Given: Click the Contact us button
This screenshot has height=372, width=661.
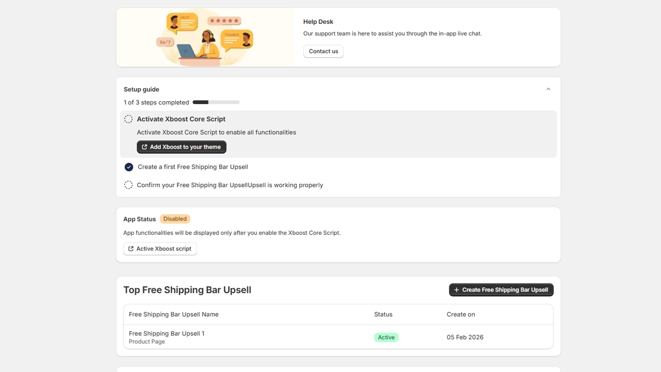Looking at the screenshot, I should coord(323,51).
